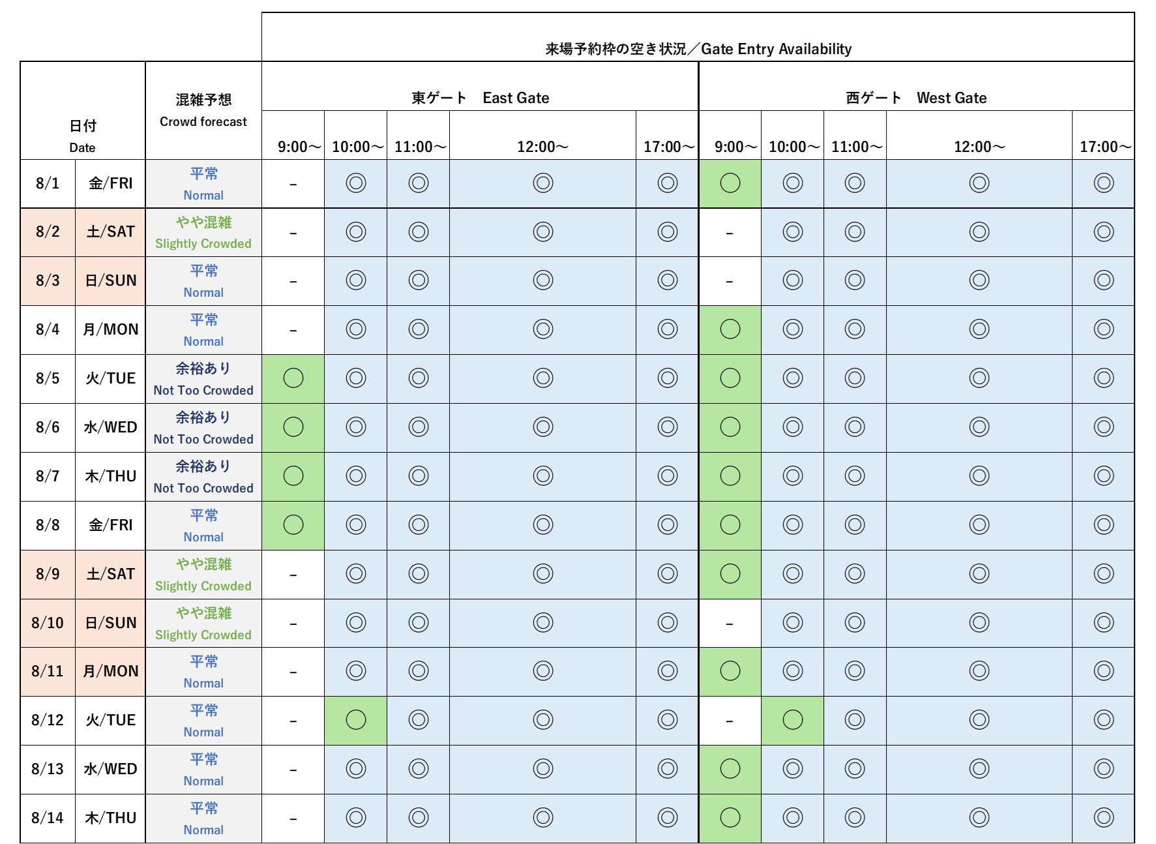Click the Gate Entry Availability title
Screen dimensions: 1156x844
(698, 49)
